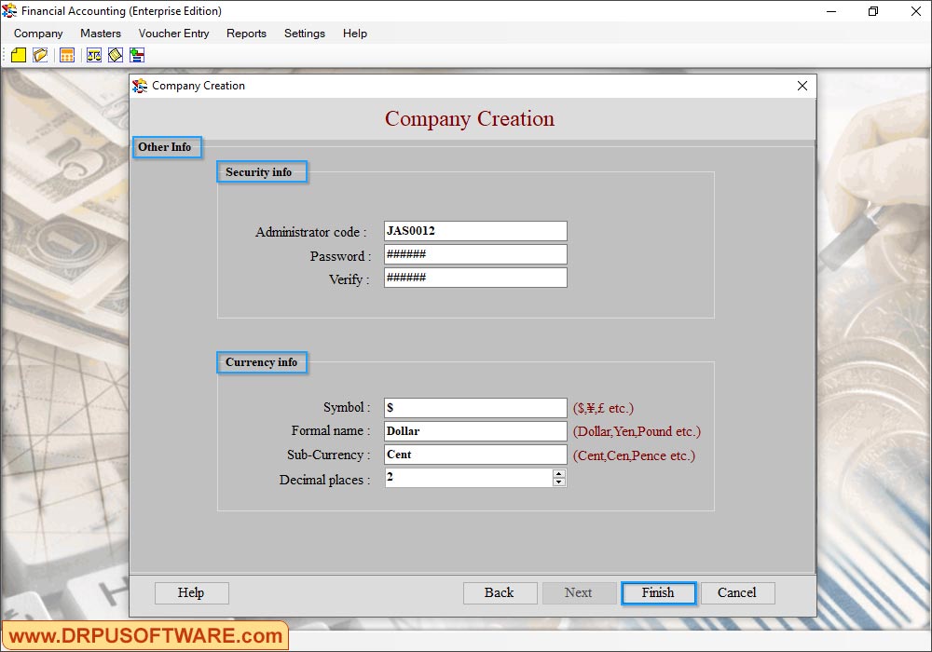Click the Help button in dialog
932x652 pixels.
click(191, 593)
